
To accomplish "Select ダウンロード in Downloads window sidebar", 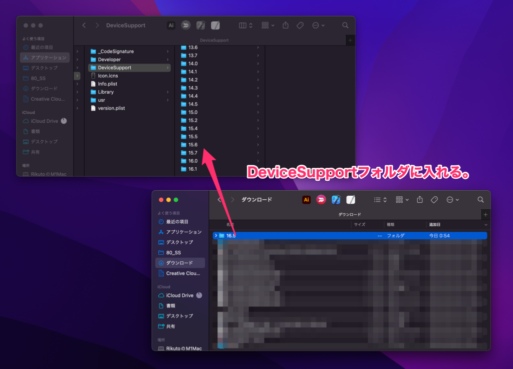I will click(180, 263).
